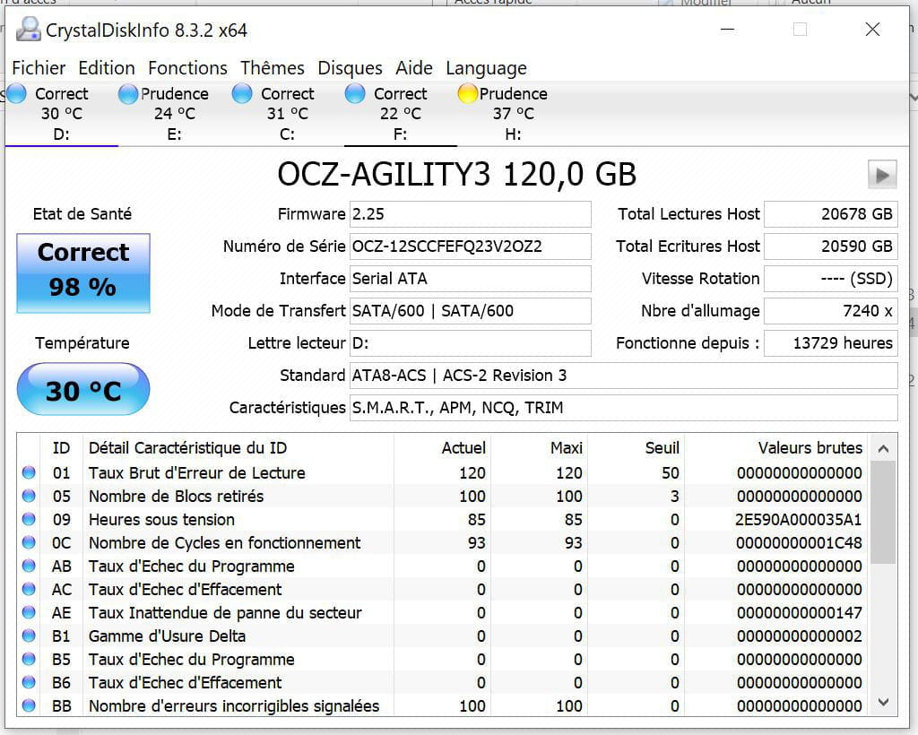918x735 pixels.
Task: Click Total Ecritures Host value 20590 GB
Action: pos(831,246)
